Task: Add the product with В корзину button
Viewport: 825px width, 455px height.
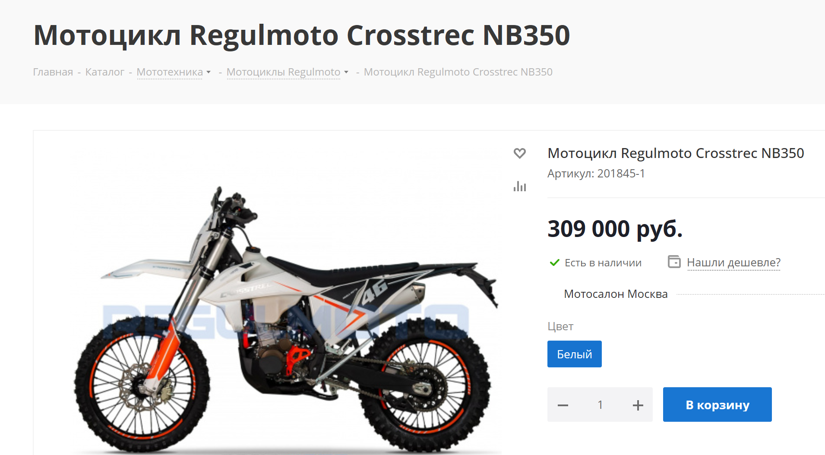Action: point(717,404)
